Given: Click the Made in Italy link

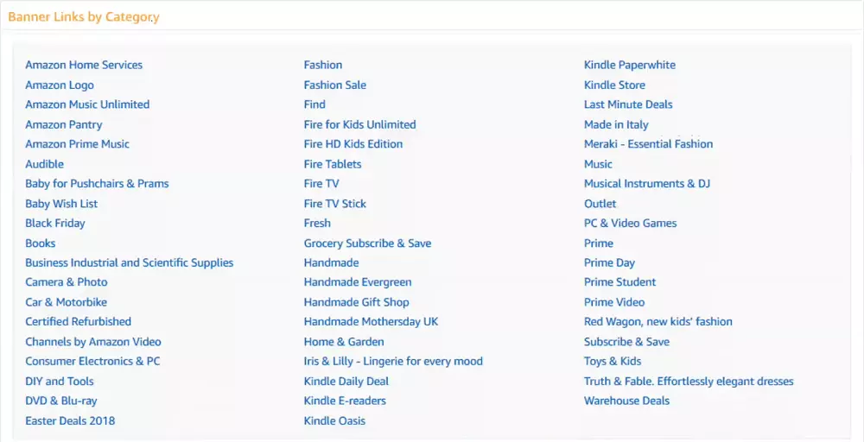Looking at the screenshot, I should (616, 124).
